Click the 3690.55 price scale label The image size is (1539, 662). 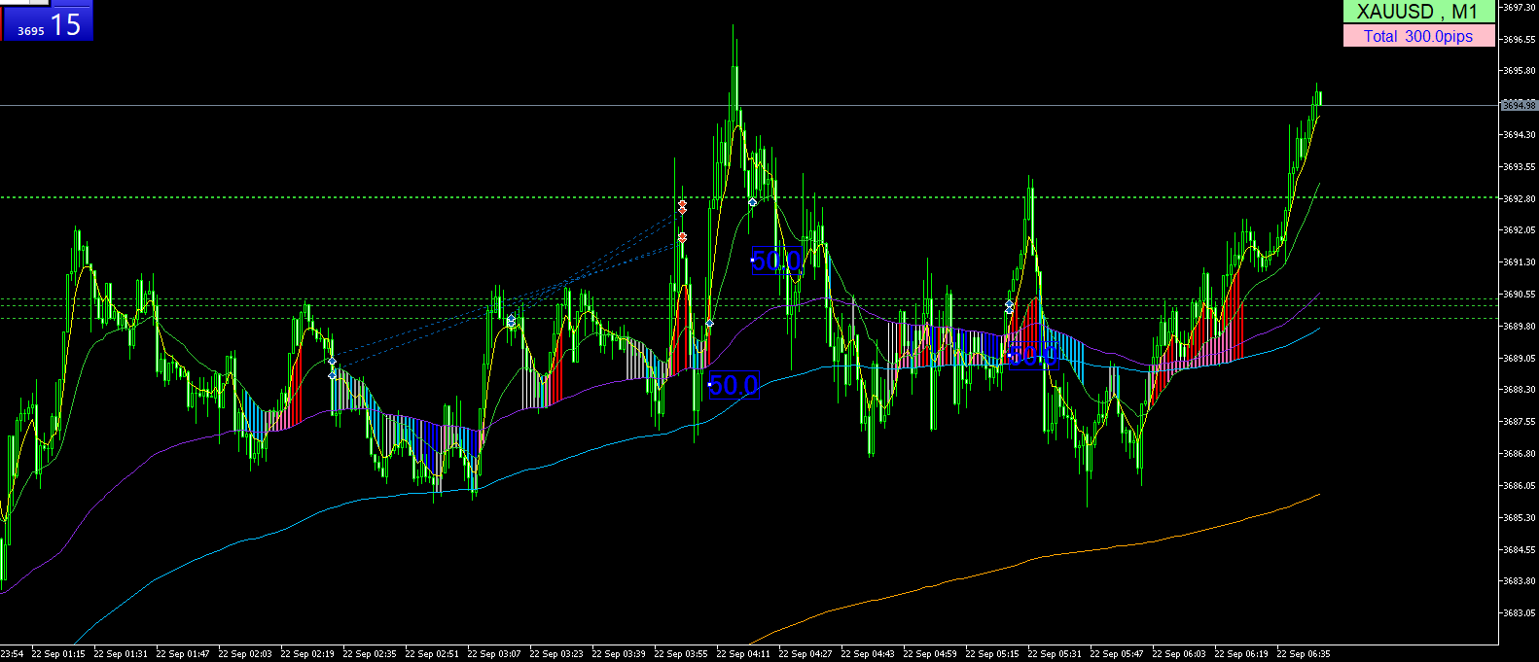coord(1520,295)
